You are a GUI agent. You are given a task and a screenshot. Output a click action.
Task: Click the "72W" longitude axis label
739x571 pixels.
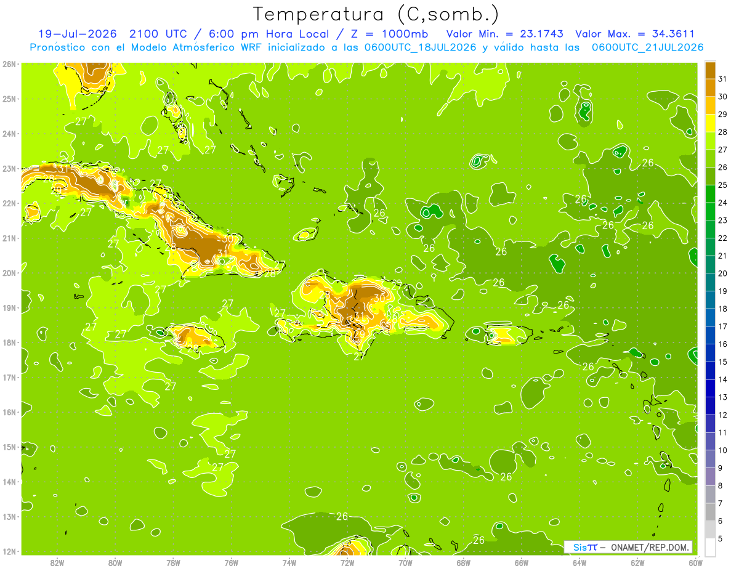[347, 562]
